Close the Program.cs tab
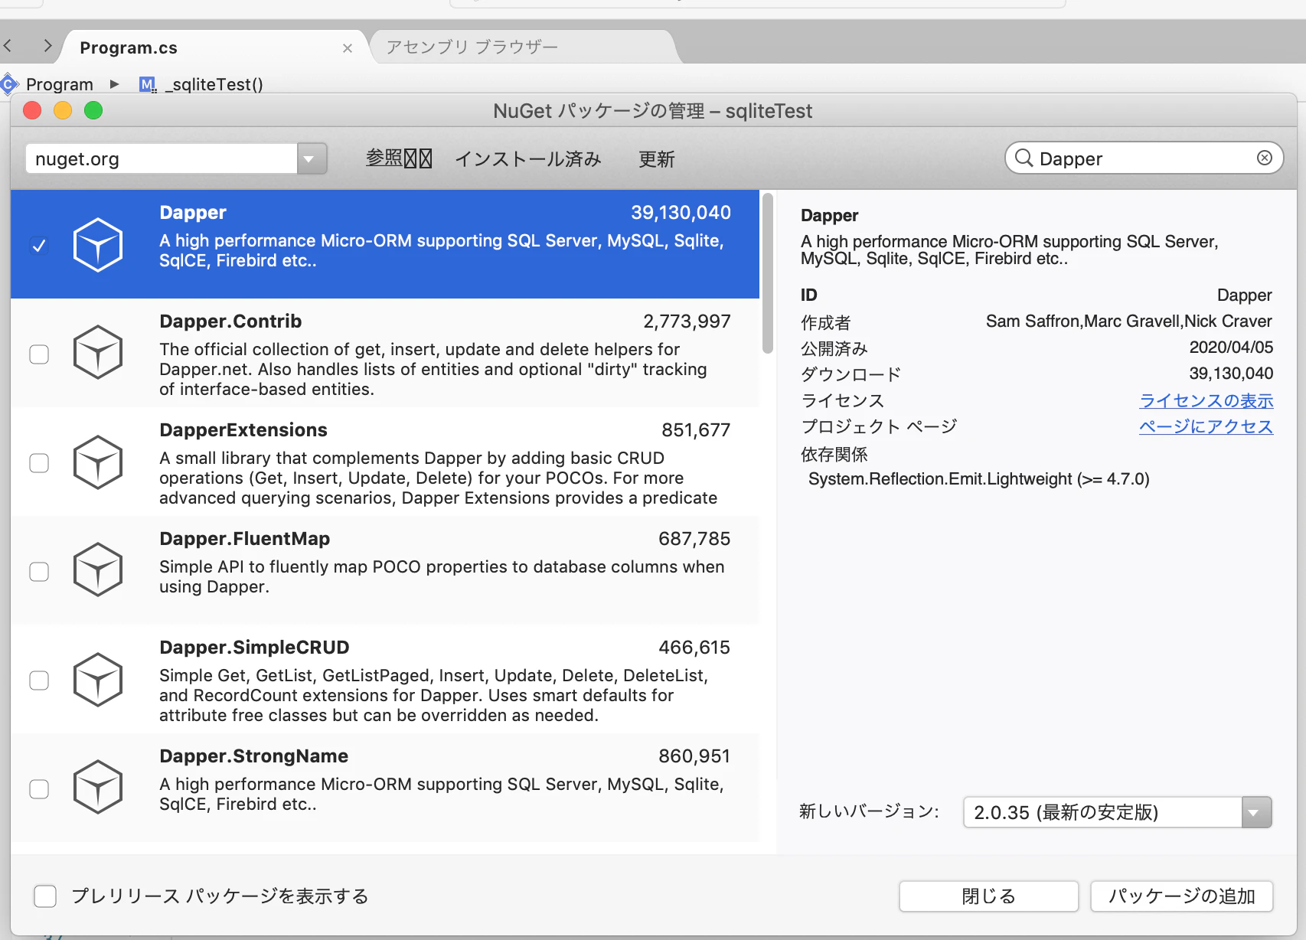Image resolution: width=1306 pixels, height=940 pixels. click(348, 48)
